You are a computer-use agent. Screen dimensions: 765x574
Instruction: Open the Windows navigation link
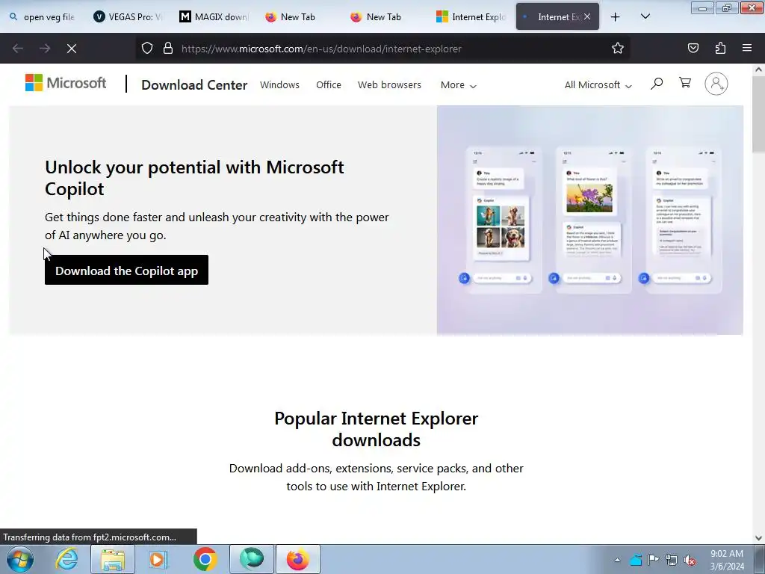[x=279, y=85]
